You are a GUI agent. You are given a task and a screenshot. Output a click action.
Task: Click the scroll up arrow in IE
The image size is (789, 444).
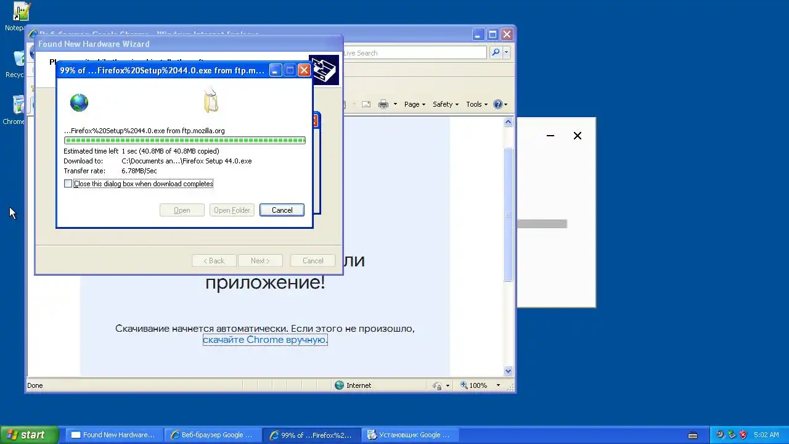click(509, 122)
